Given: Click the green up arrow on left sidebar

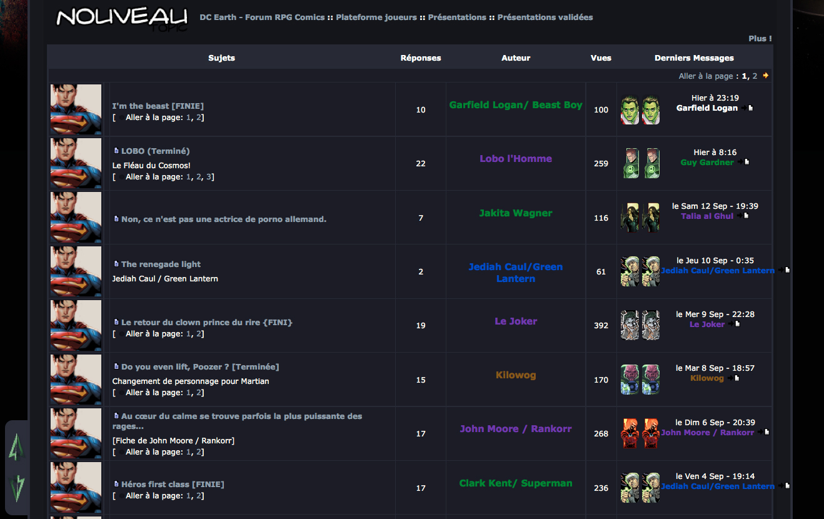Looking at the screenshot, I should pos(16,448).
